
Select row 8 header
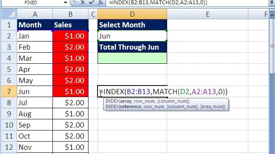[x=9, y=103]
